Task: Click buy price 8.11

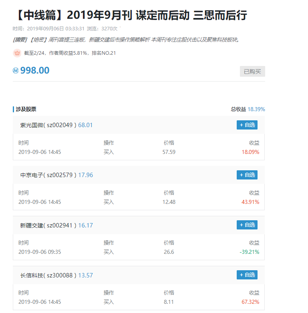Action: coord(169,302)
